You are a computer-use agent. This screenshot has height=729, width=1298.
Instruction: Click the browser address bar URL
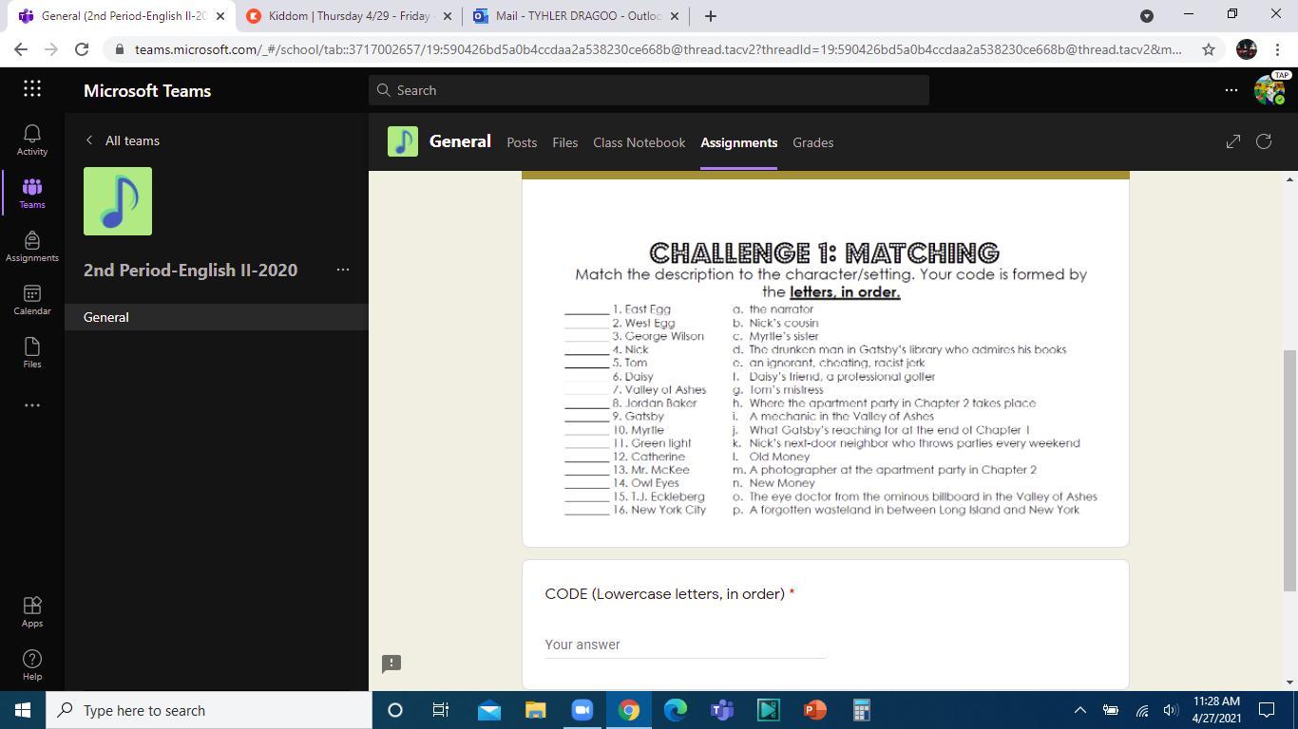point(658,49)
